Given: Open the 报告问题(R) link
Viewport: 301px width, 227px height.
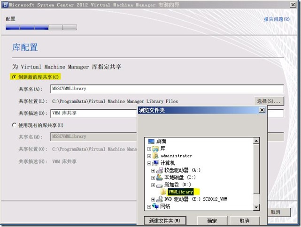Looking at the screenshot, I should click(x=277, y=19).
